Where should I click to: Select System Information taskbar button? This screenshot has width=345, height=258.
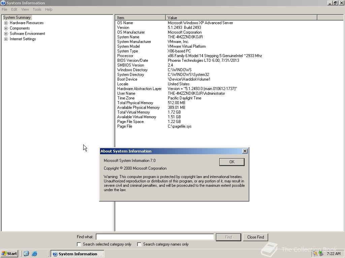click(x=77, y=254)
